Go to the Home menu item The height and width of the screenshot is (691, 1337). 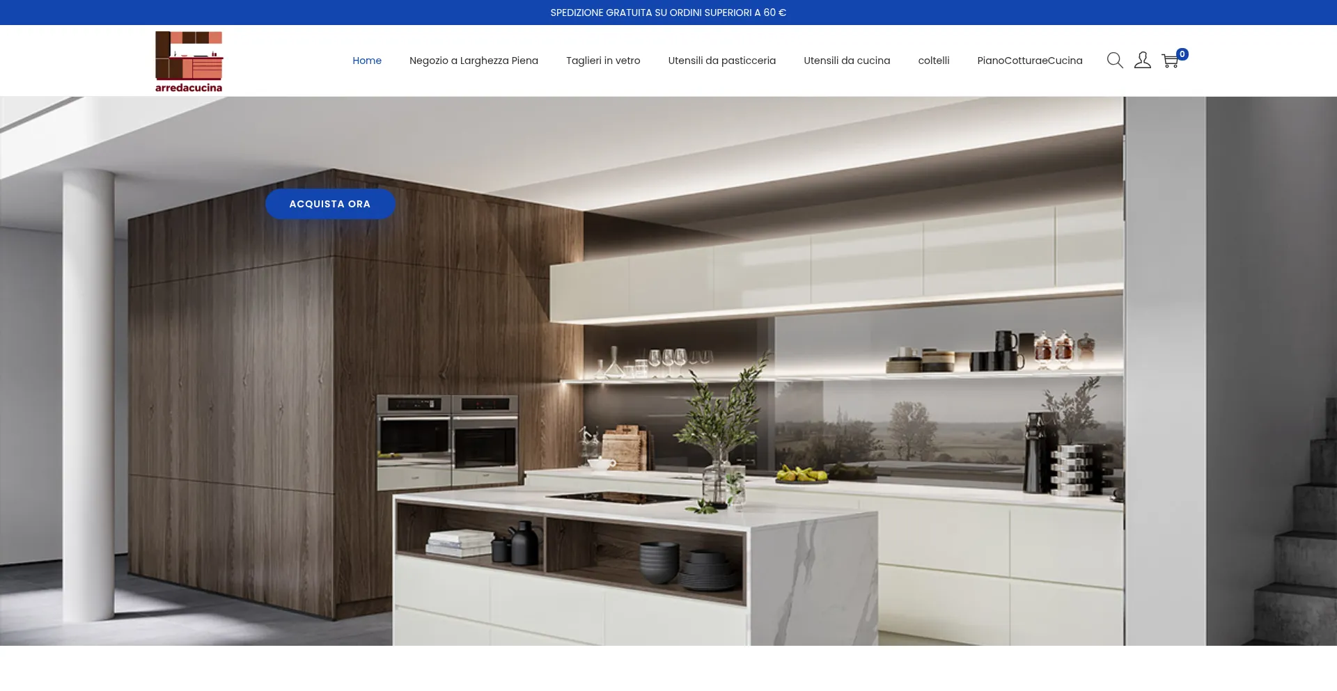pos(366,61)
